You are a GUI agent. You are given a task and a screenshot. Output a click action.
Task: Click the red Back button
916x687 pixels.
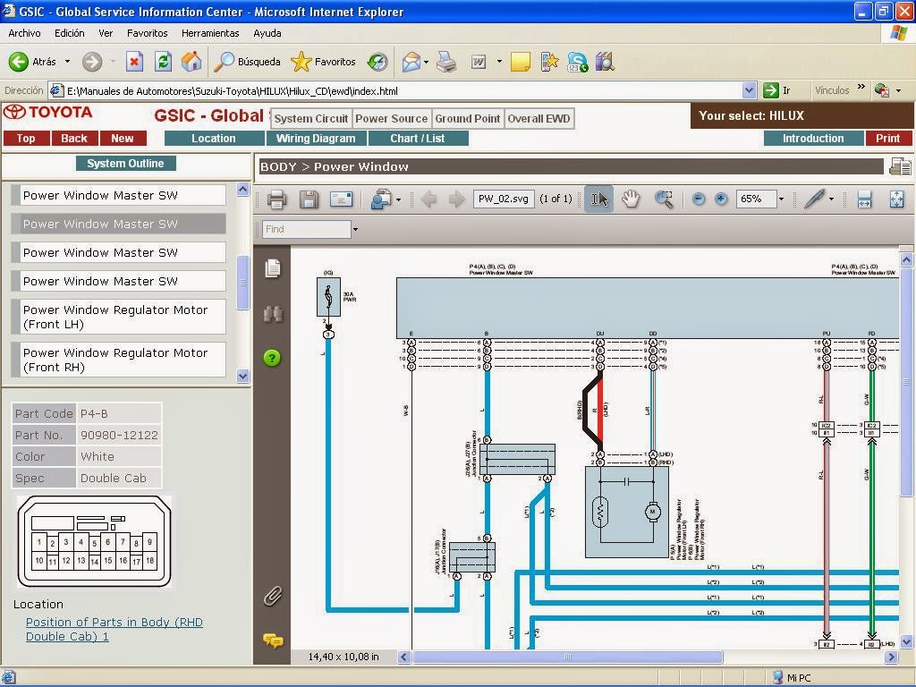click(x=74, y=139)
